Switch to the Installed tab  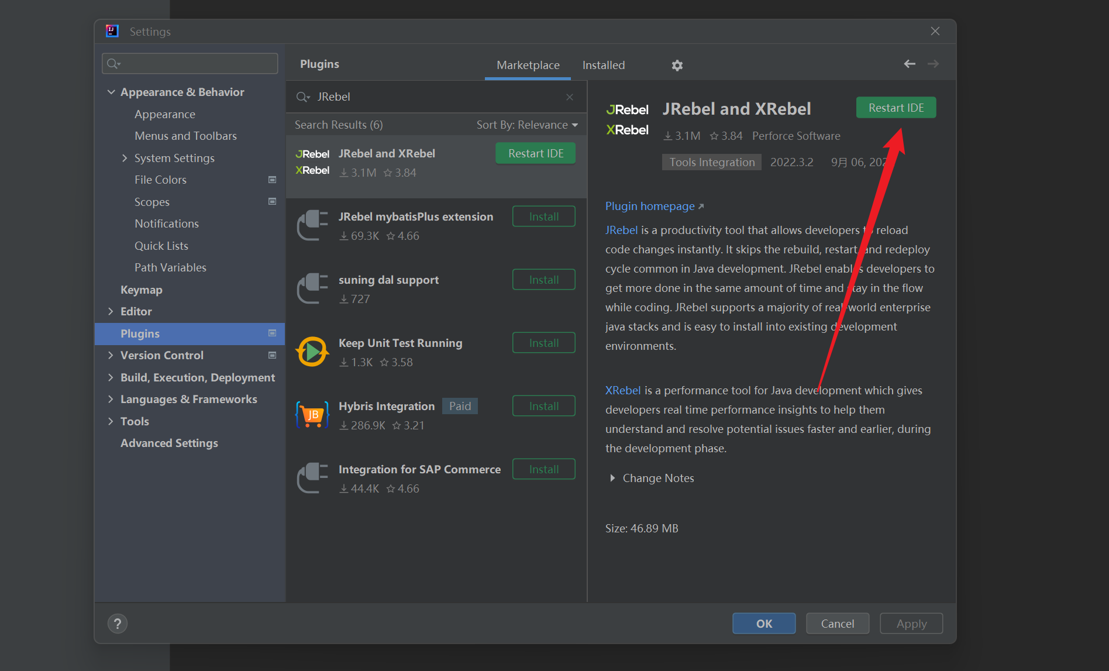pyautogui.click(x=603, y=65)
